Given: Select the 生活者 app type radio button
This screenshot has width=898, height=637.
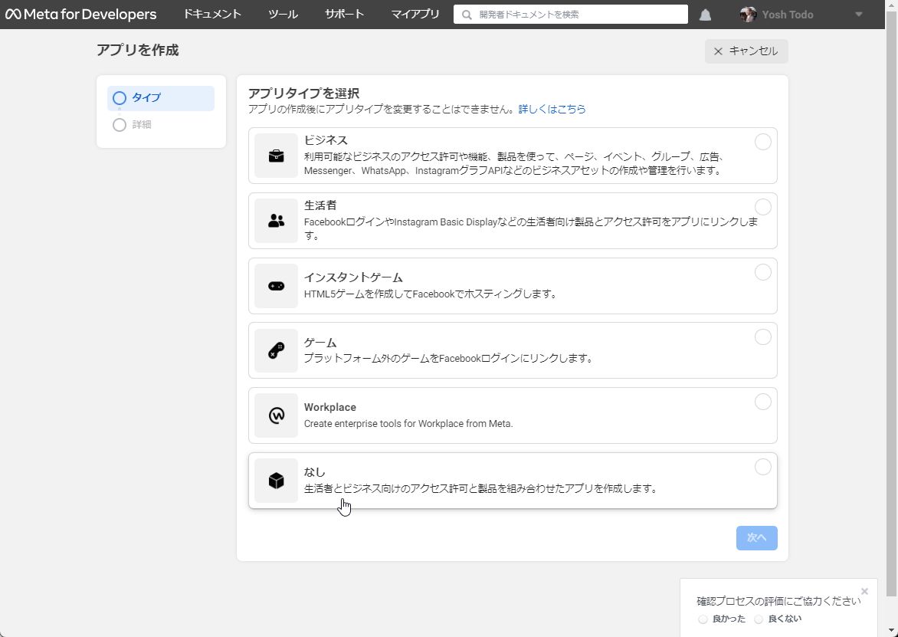Looking at the screenshot, I should click(x=762, y=207).
